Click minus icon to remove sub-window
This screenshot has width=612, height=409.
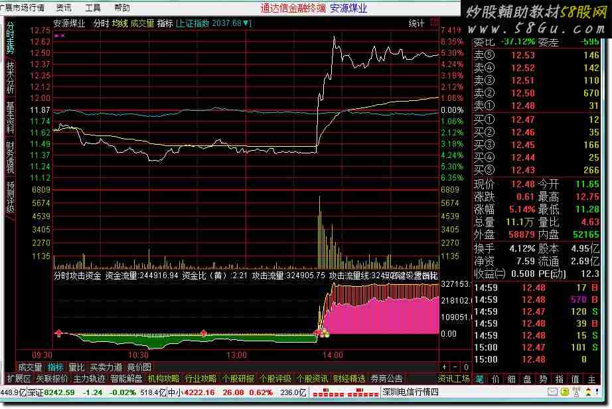tap(455, 367)
